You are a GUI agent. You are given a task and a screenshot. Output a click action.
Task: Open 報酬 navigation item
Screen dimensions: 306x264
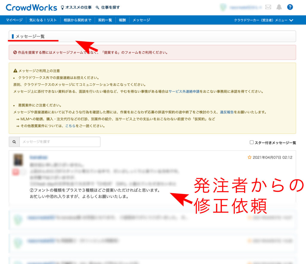pyautogui.click(x=122, y=20)
